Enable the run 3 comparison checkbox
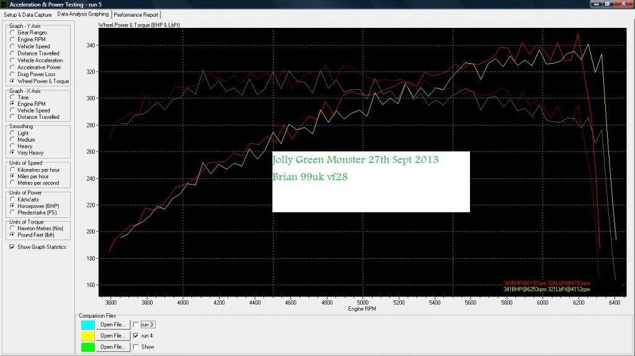This screenshot has height=356, width=635. (136, 324)
